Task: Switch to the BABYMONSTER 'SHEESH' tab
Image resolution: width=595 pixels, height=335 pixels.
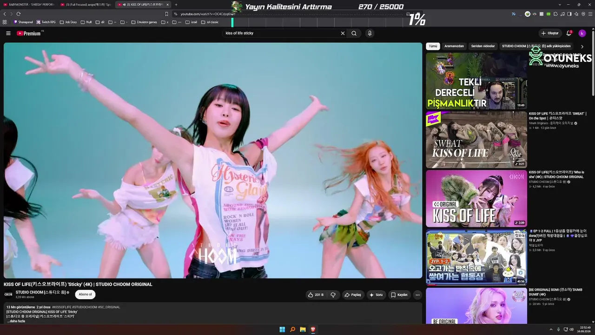Action: pos(29,5)
